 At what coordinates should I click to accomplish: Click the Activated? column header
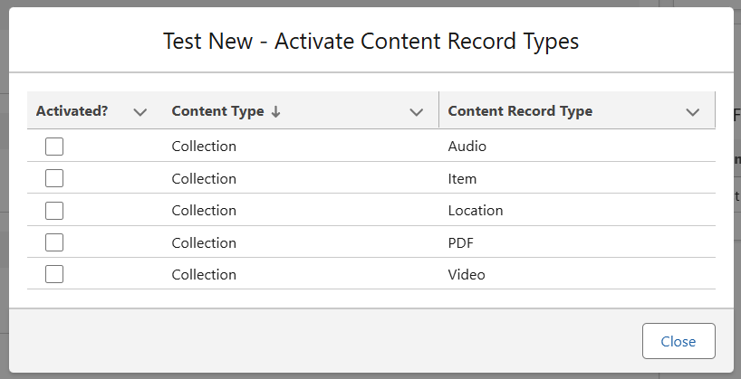tap(72, 111)
